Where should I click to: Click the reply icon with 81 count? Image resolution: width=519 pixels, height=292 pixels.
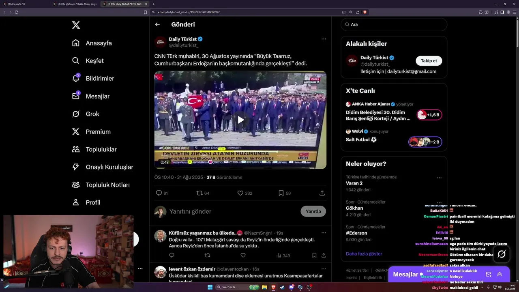[162, 193]
